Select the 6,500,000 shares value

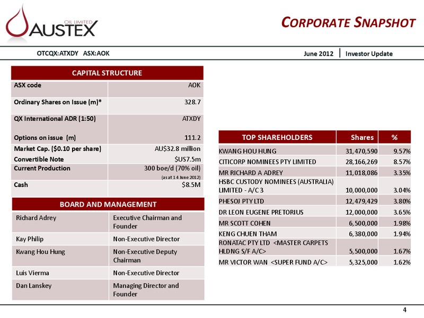363,223
